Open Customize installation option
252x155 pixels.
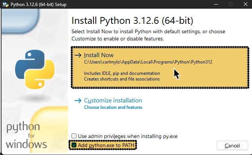(x=113, y=101)
